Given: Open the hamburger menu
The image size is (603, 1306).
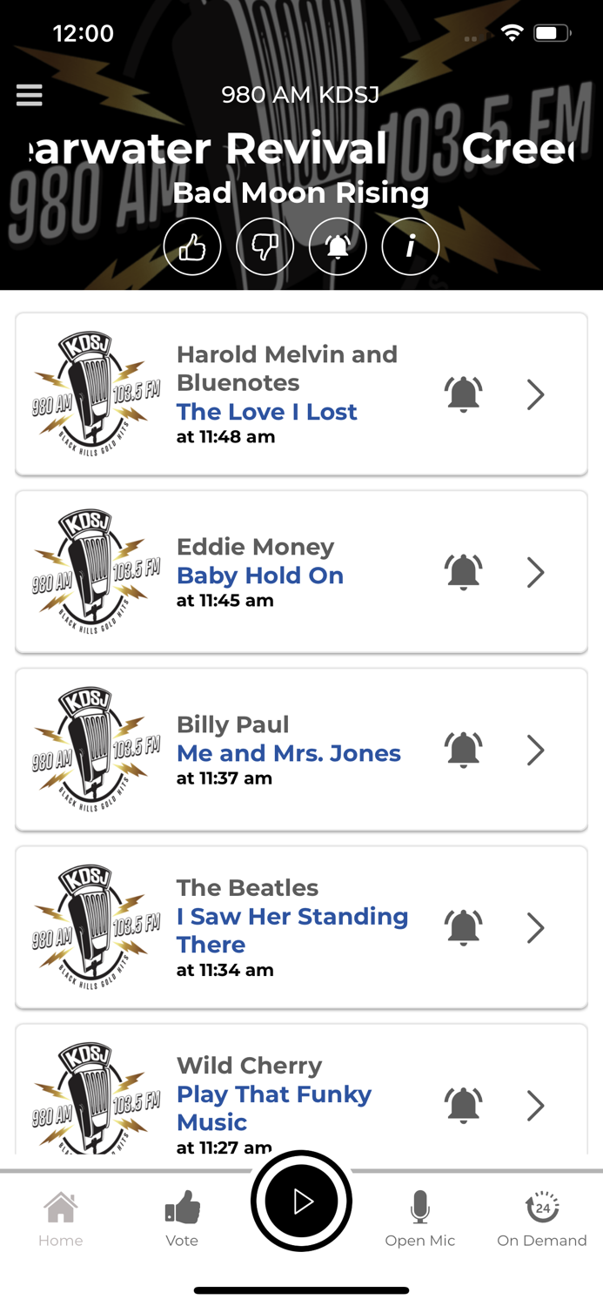Looking at the screenshot, I should click(30, 95).
